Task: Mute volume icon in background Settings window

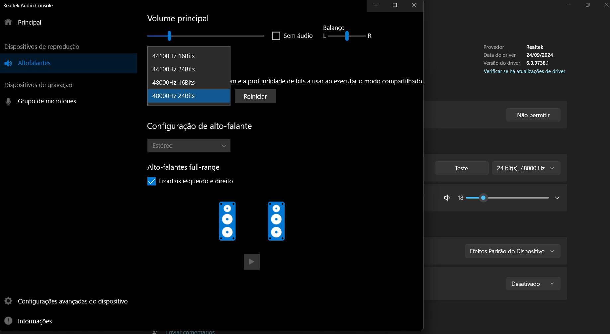Action: pos(447,198)
